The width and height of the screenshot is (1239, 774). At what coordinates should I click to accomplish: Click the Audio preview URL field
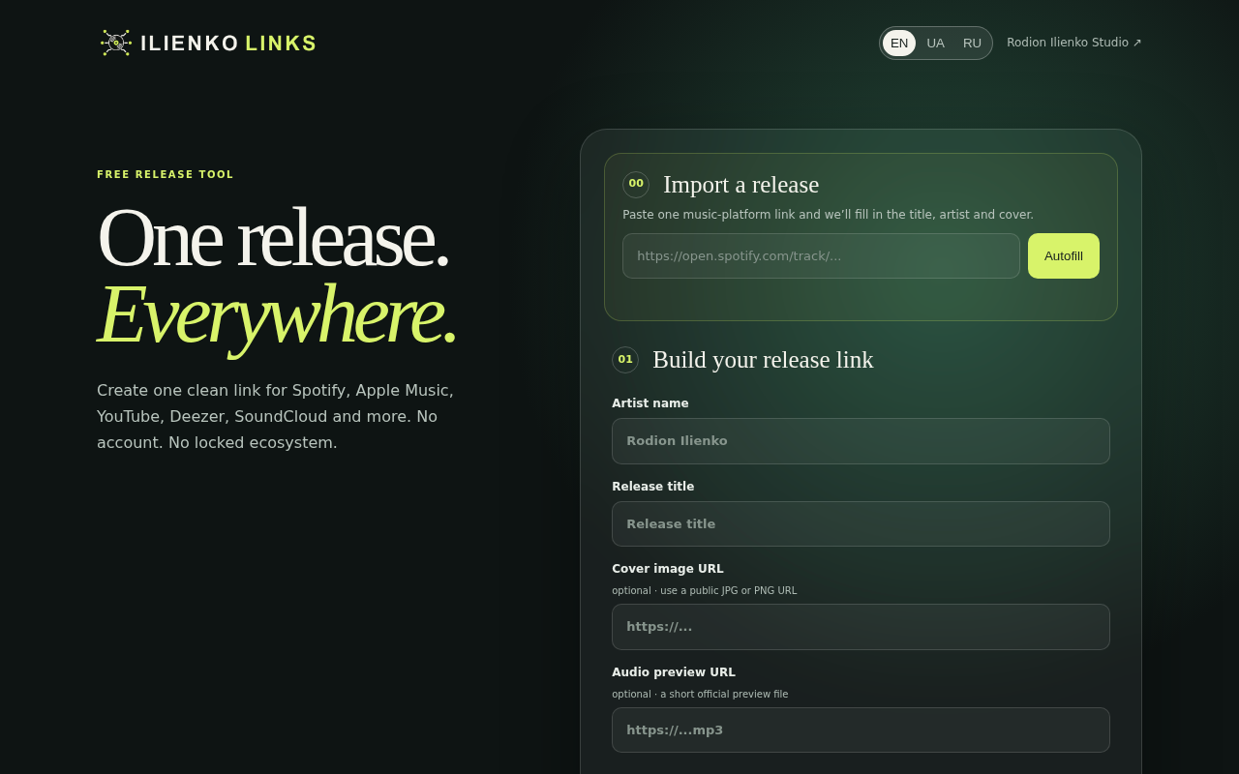pos(861,729)
